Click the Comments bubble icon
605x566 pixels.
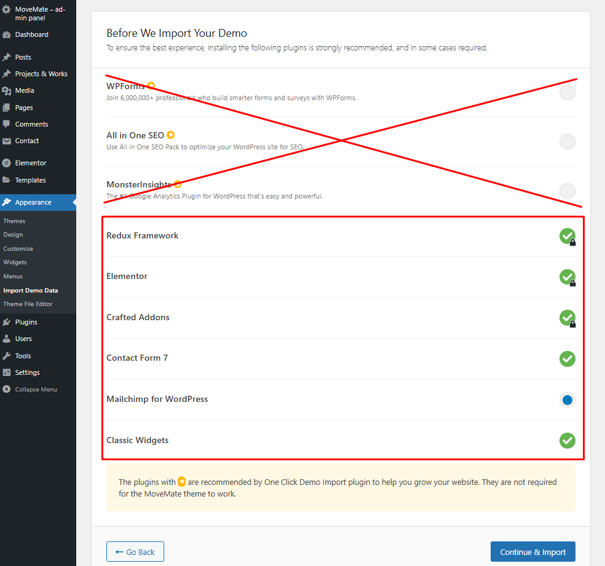click(7, 124)
